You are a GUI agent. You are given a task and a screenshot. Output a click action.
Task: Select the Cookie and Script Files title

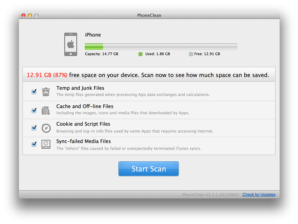click(x=83, y=124)
